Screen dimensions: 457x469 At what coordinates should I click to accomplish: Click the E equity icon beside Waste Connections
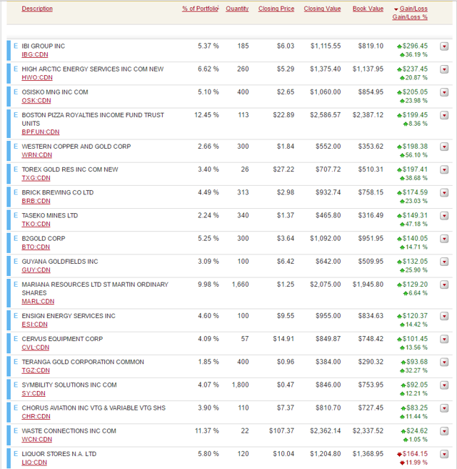coord(16,431)
